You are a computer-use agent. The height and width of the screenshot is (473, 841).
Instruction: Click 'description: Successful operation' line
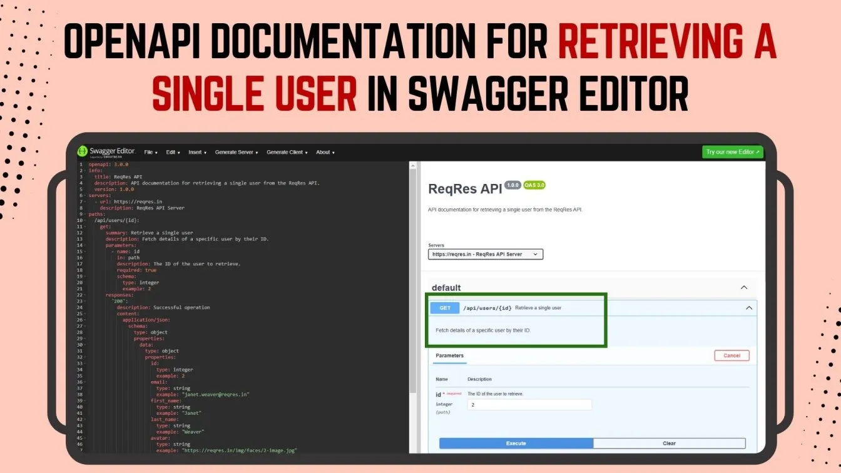pos(163,307)
